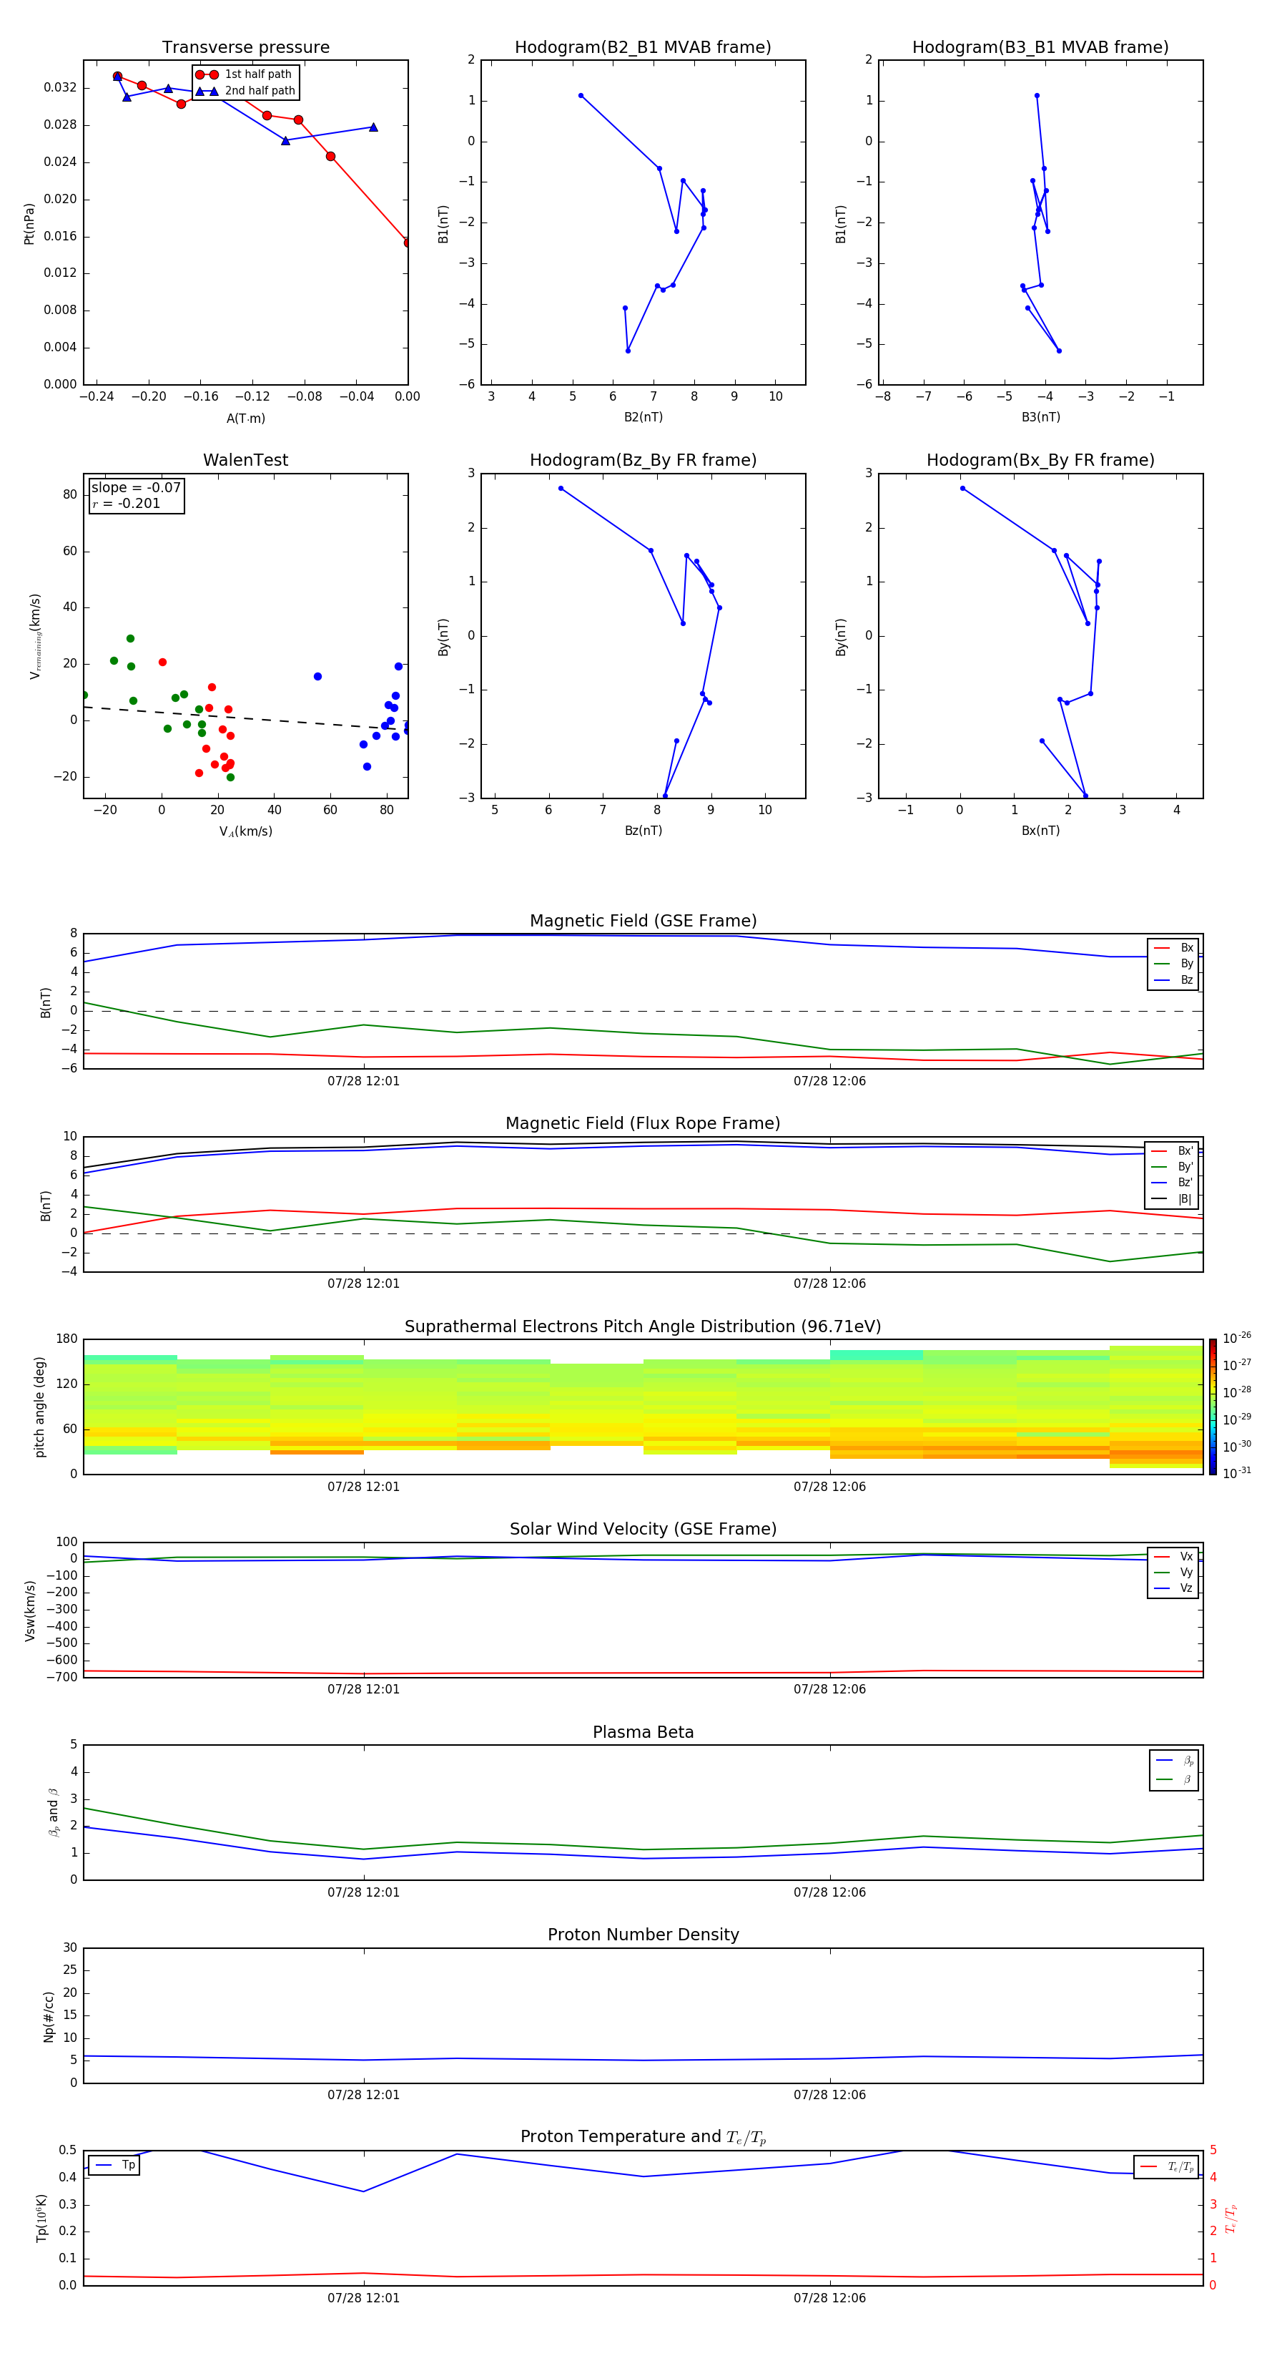Viewport: 1287px width, 2361px height.
Task: Click the 'WalenTest' plot title
Action: tap(245, 460)
